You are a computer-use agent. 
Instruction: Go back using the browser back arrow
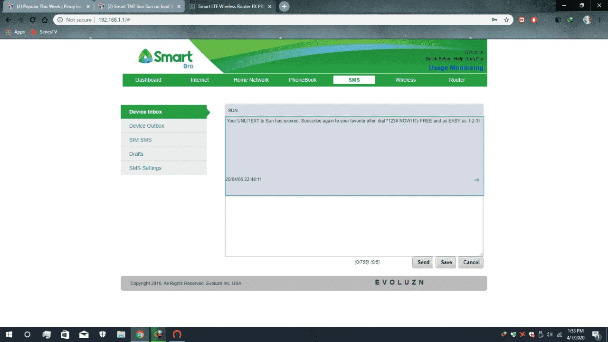(8, 20)
